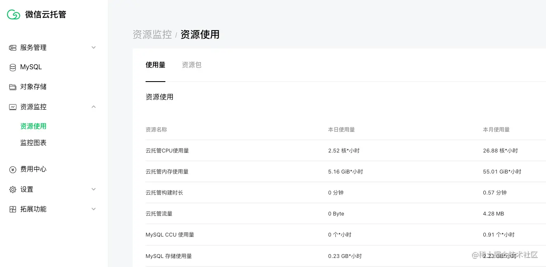Switch to the 资源包 tab
Viewport: 546px width, 267px height.
point(192,65)
